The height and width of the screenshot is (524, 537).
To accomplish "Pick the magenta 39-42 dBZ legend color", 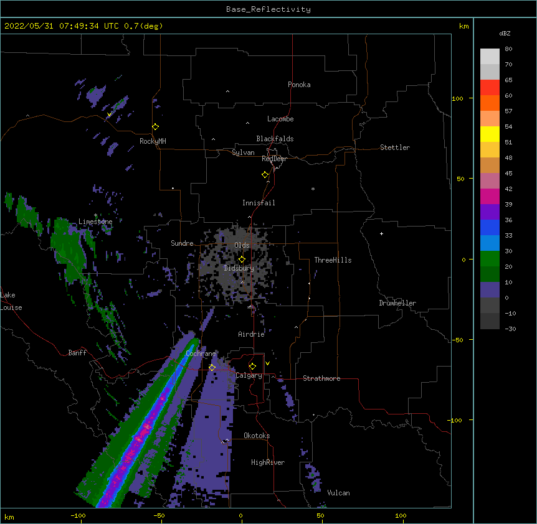I will coord(490,196).
